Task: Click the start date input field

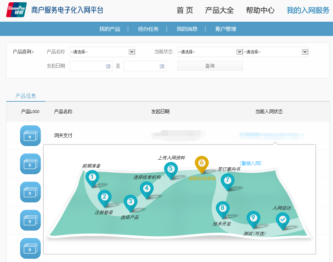Action: (x=87, y=66)
